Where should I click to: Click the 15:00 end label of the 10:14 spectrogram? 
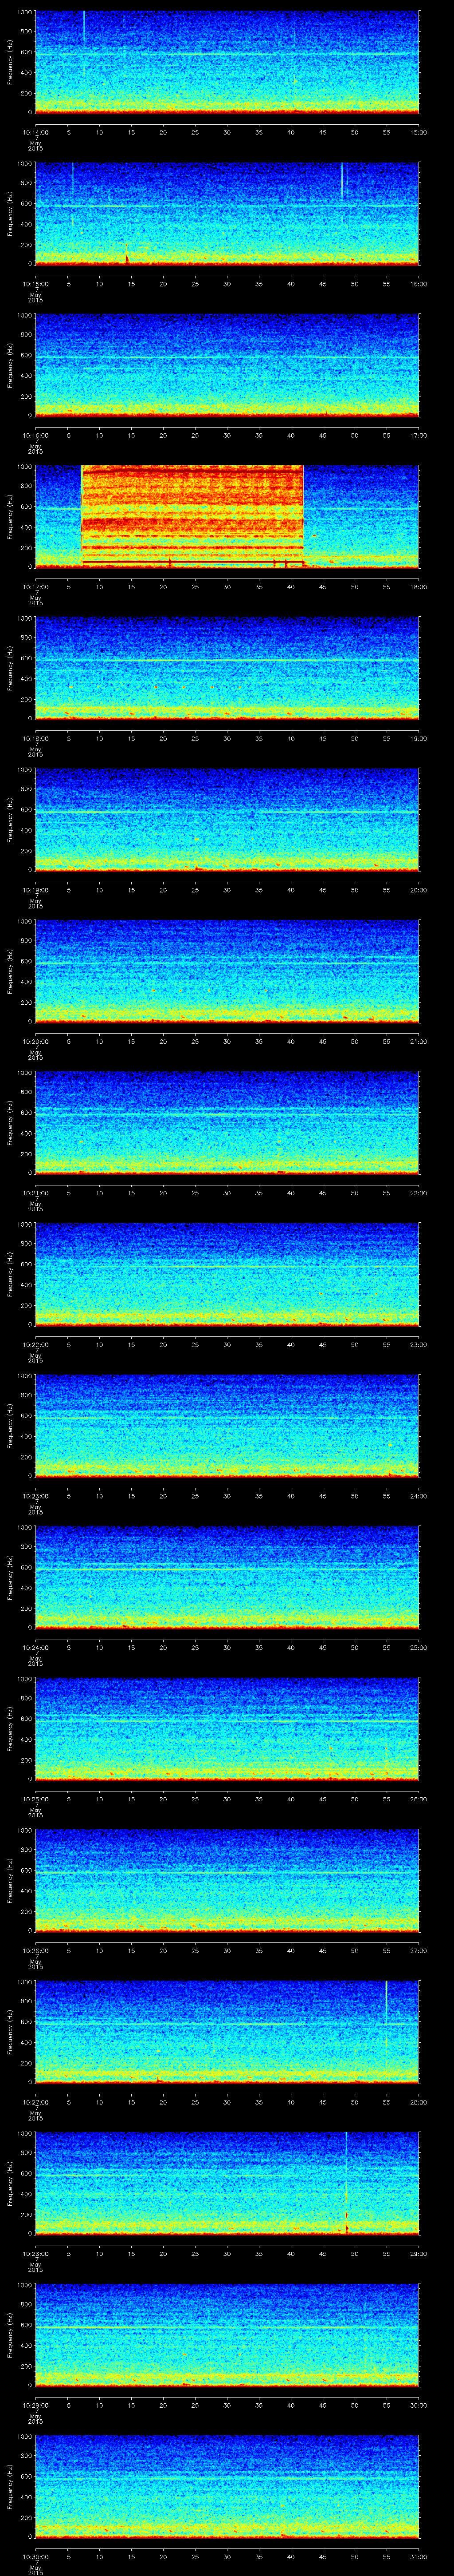[419, 132]
